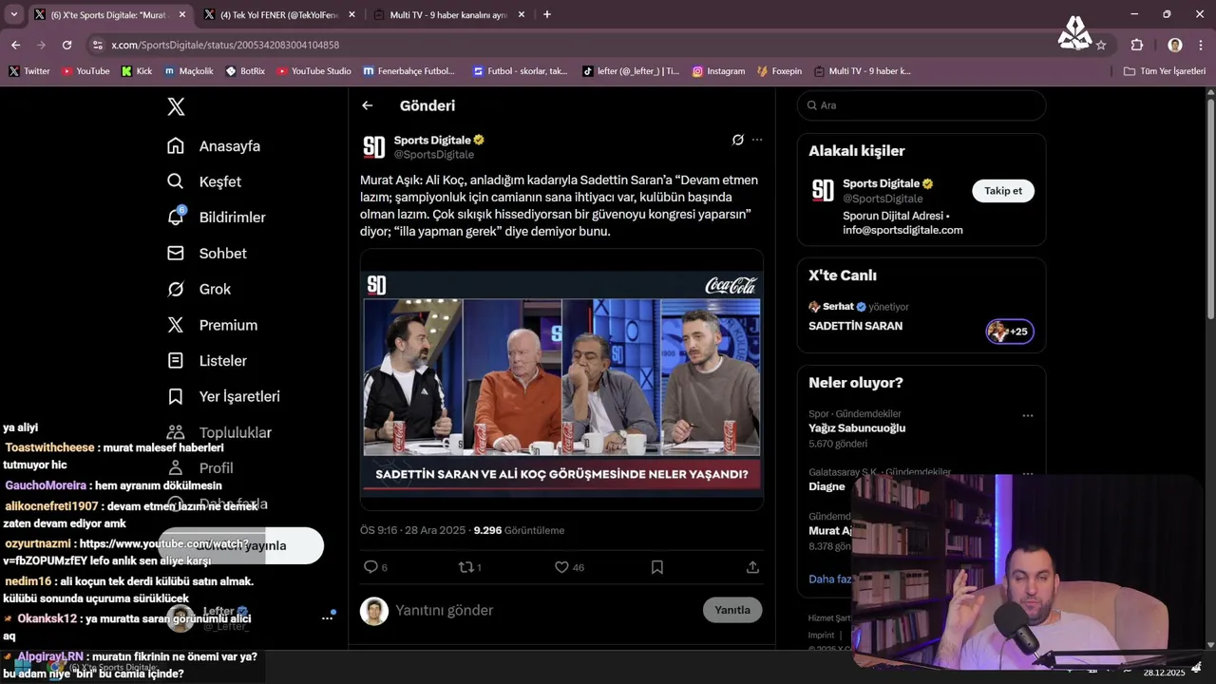This screenshot has width=1216, height=684.
Task: Click the Grok icon on the post
Action: [737, 140]
